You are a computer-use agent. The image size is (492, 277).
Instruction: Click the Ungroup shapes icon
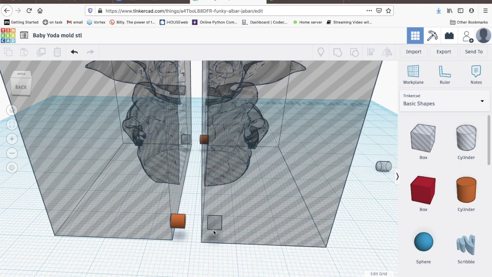pos(354,52)
